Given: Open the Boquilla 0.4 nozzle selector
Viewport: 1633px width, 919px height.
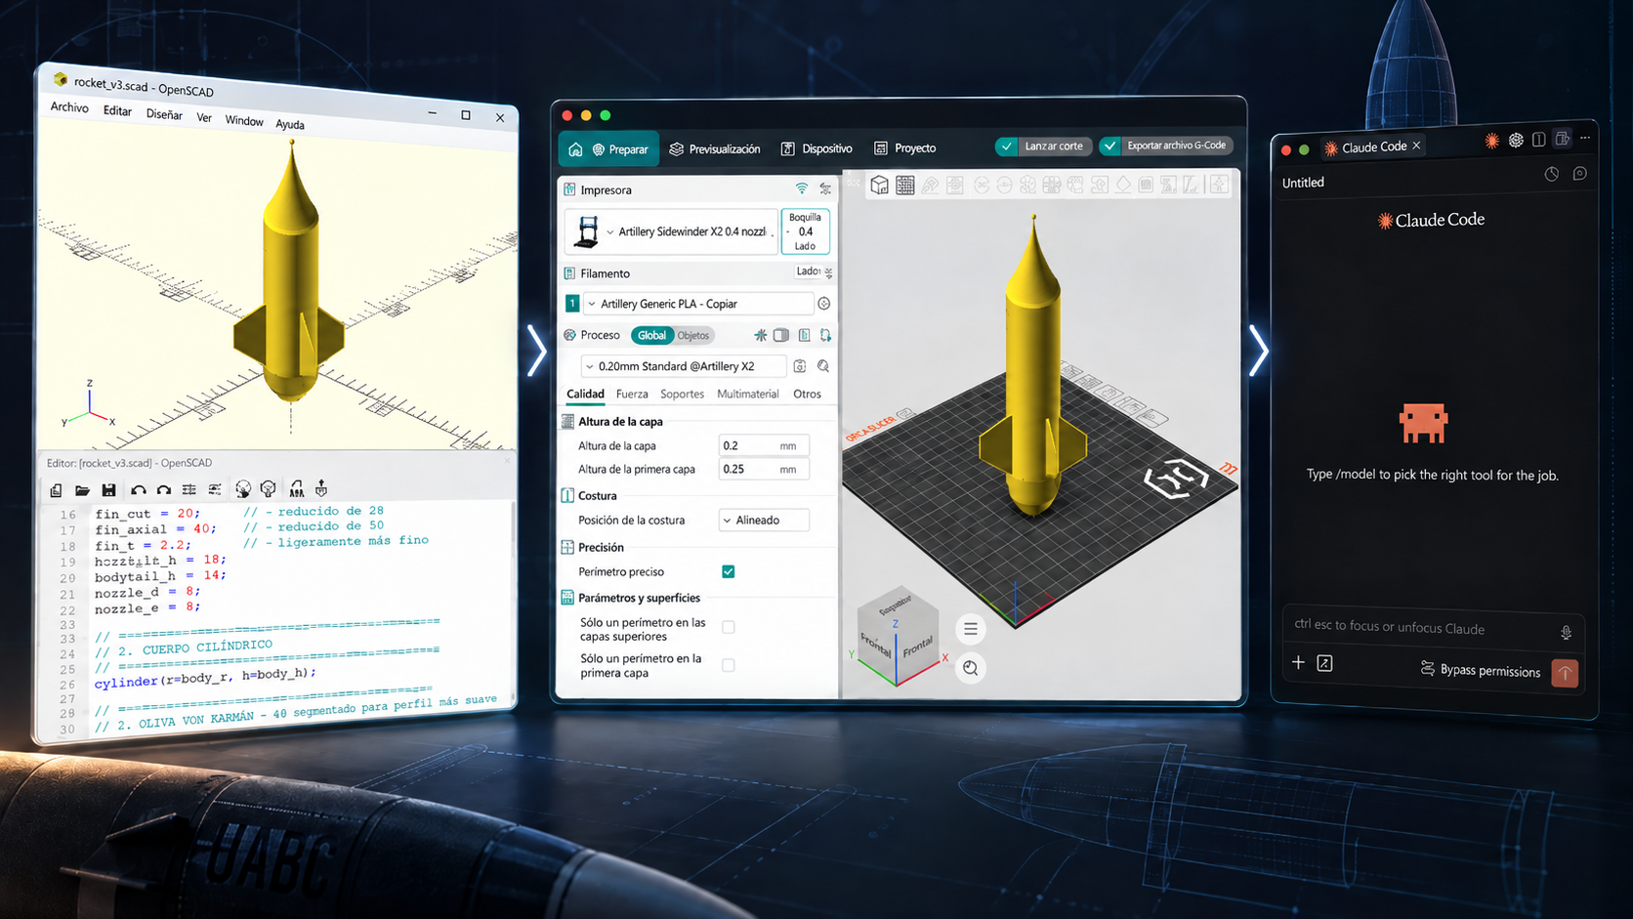Looking at the screenshot, I should point(805,231).
